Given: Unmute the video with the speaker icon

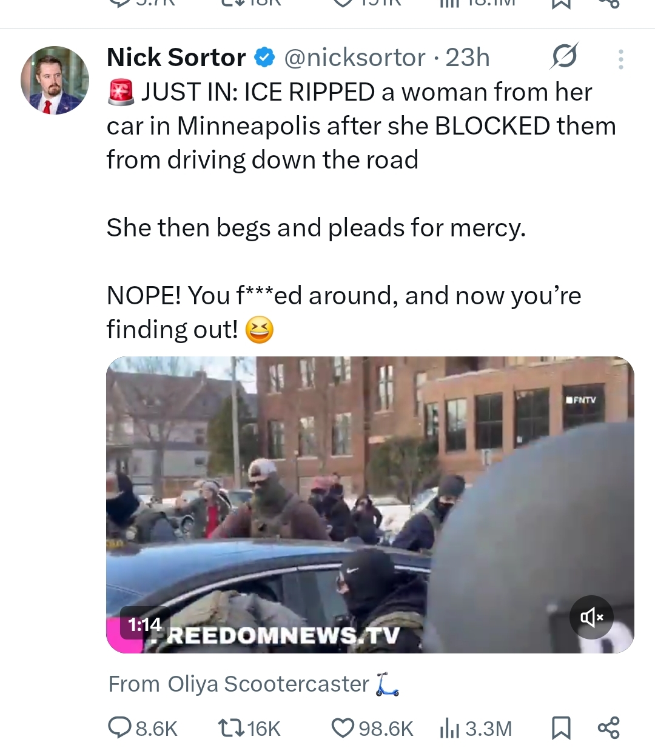Looking at the screenshot, I should click(x=591, y=617).
